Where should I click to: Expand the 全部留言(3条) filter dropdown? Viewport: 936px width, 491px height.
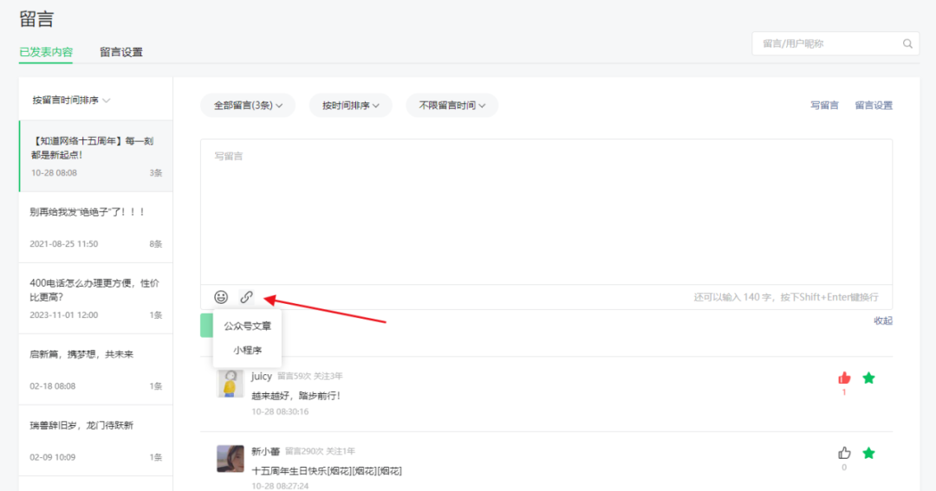(x=248, y=106)
